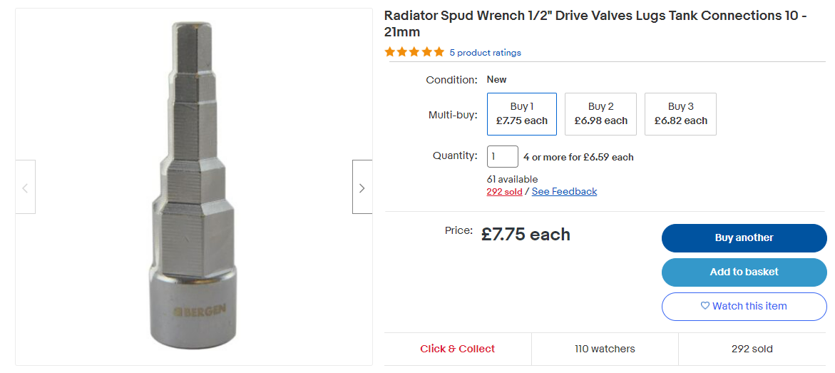835x373 pixels.
Task: Go to the previous product image
Action: tap(26, 188)
